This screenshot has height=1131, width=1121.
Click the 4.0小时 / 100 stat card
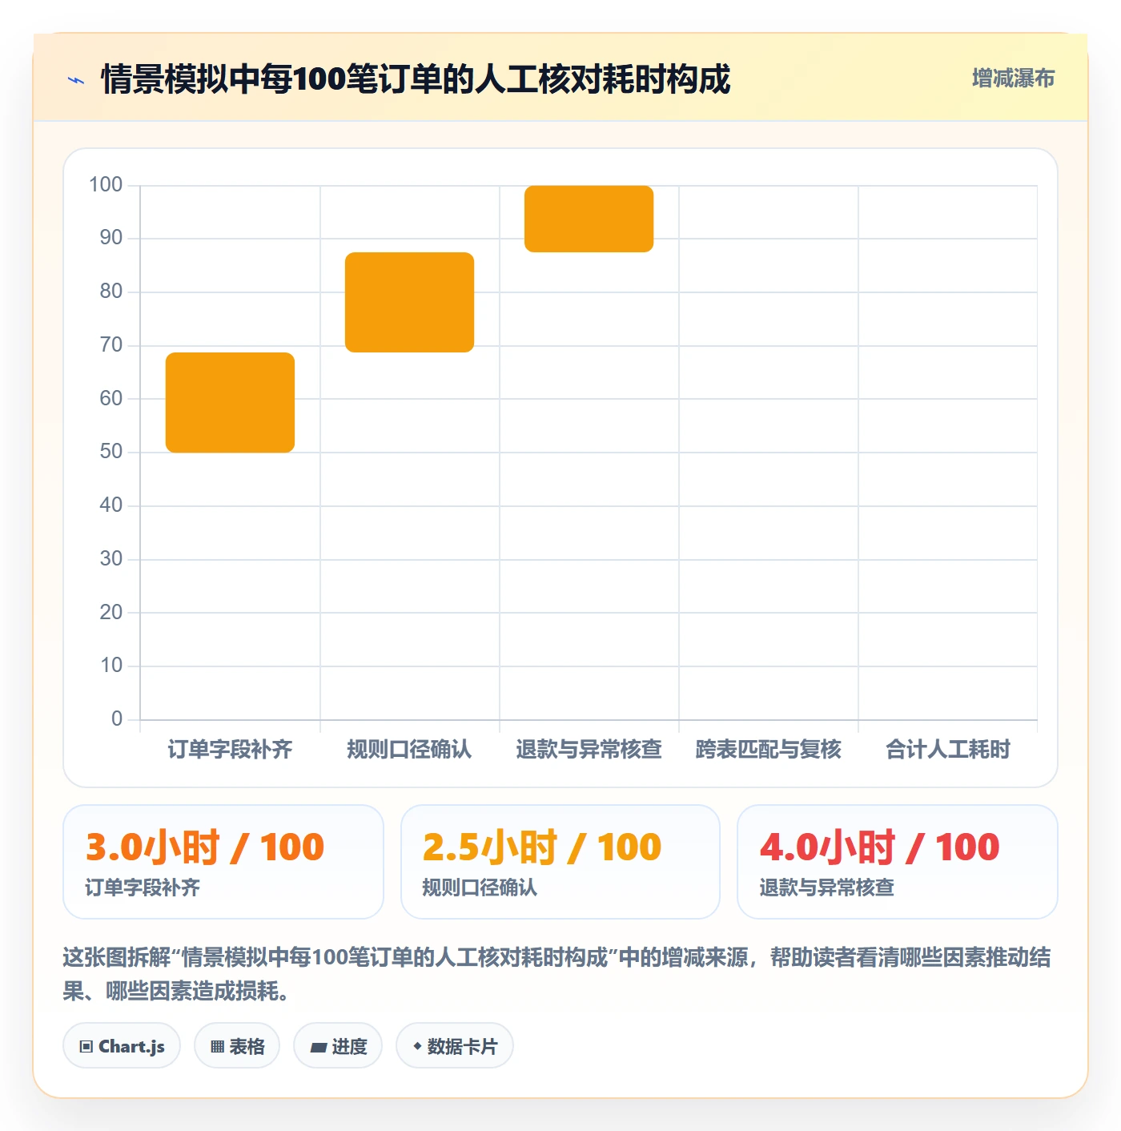point(898,862)
